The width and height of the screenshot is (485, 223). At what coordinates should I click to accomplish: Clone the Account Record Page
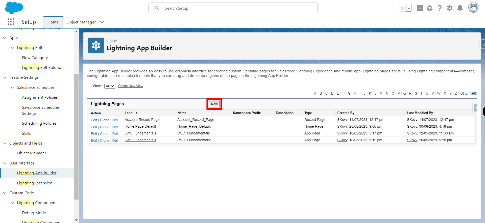tap(105, 120)
